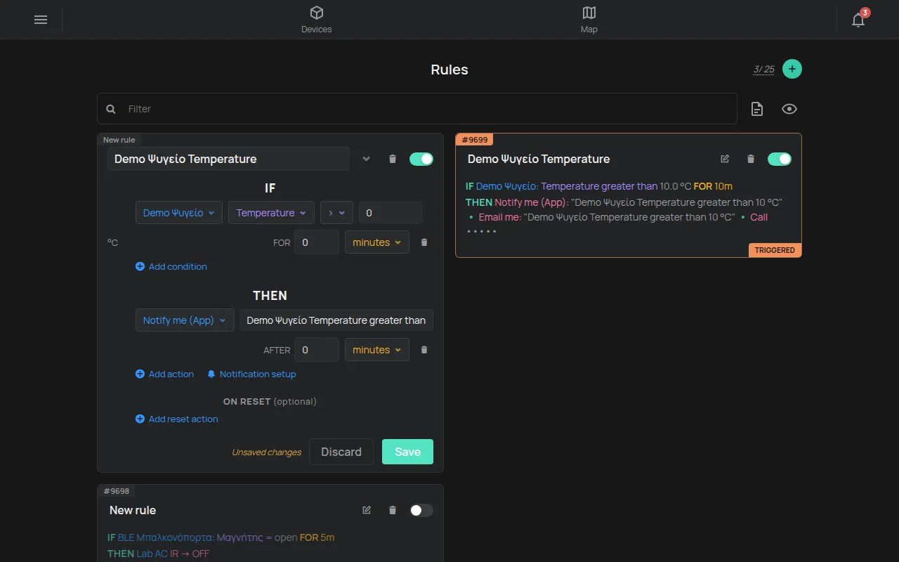Delete the IF condition row trash icon
899x562 pixels.
424,242
